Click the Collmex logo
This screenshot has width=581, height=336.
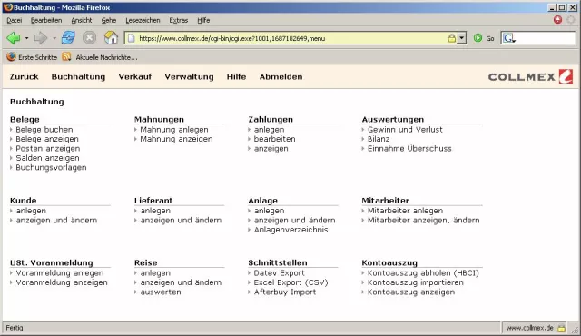(x=530, y=76)
